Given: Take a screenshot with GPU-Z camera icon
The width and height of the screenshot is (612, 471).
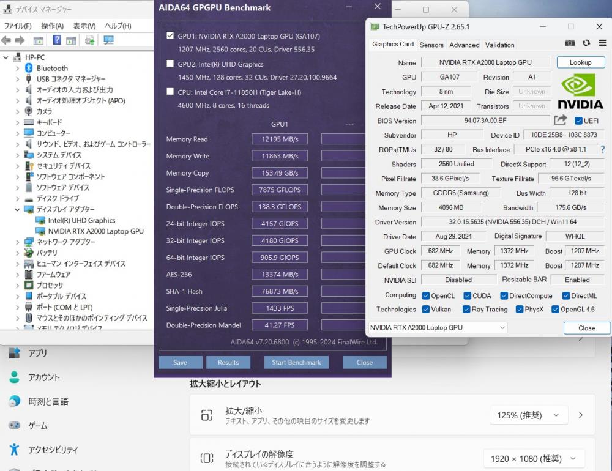Looking at the screenshot, I should tap(570, 43).
